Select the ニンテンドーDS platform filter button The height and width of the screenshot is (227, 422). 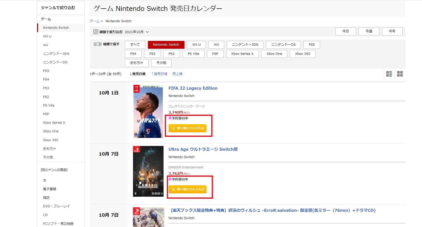coord(283,45)
